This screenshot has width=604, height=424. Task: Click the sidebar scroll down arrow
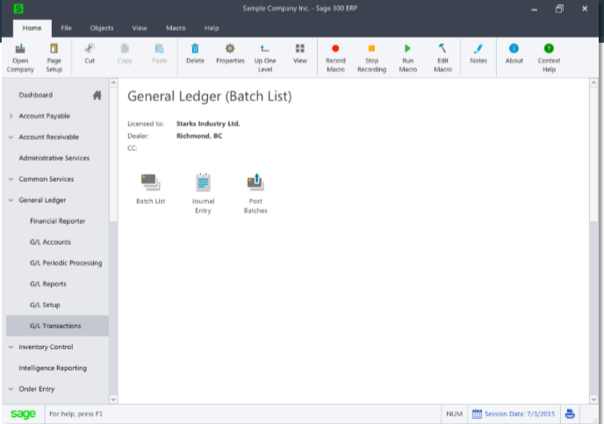coord(113,399)
